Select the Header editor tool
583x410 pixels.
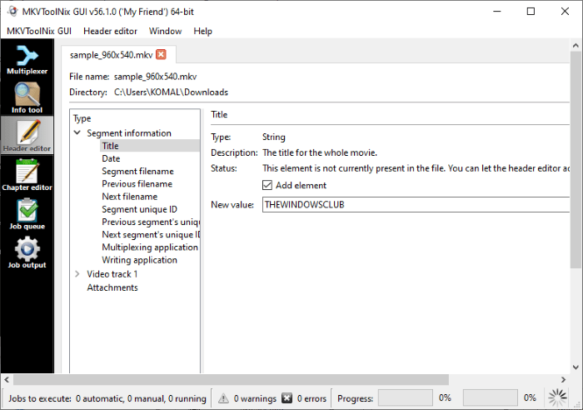click(27, 136)
